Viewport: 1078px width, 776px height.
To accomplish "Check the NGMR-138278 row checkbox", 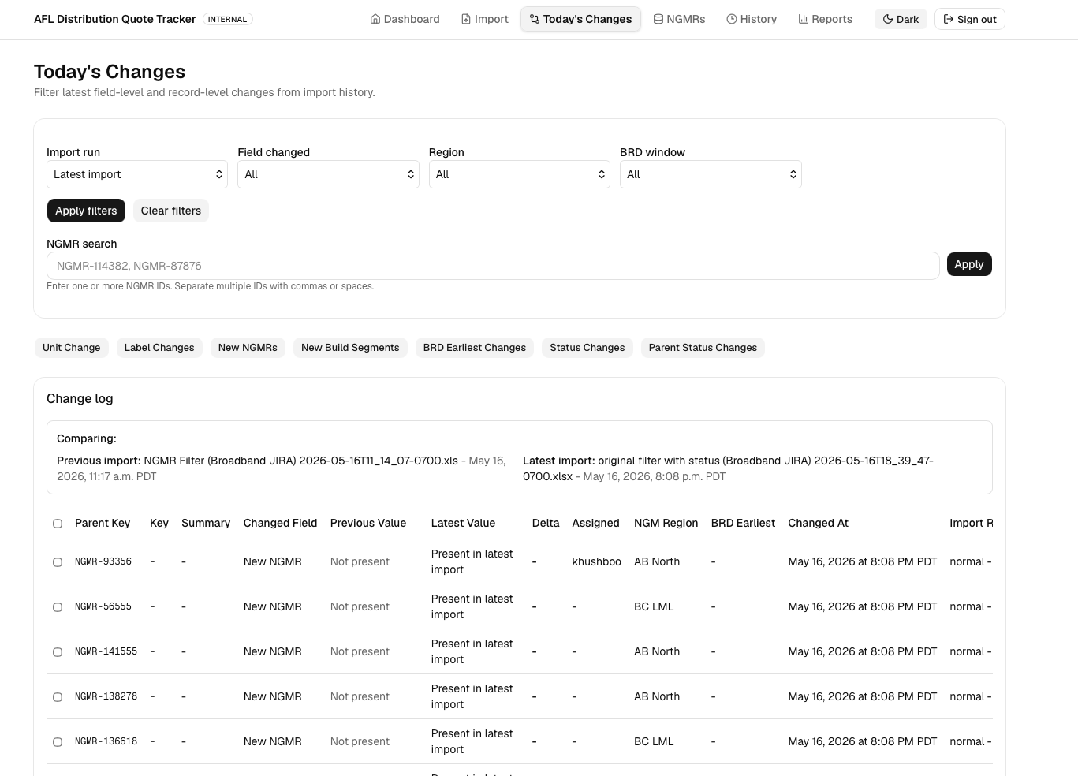I will pyautogui.click(x=58, y=697).
